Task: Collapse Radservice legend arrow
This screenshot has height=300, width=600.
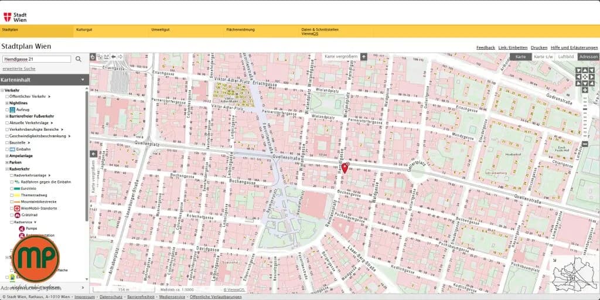Action: click(x=35, y=222)
